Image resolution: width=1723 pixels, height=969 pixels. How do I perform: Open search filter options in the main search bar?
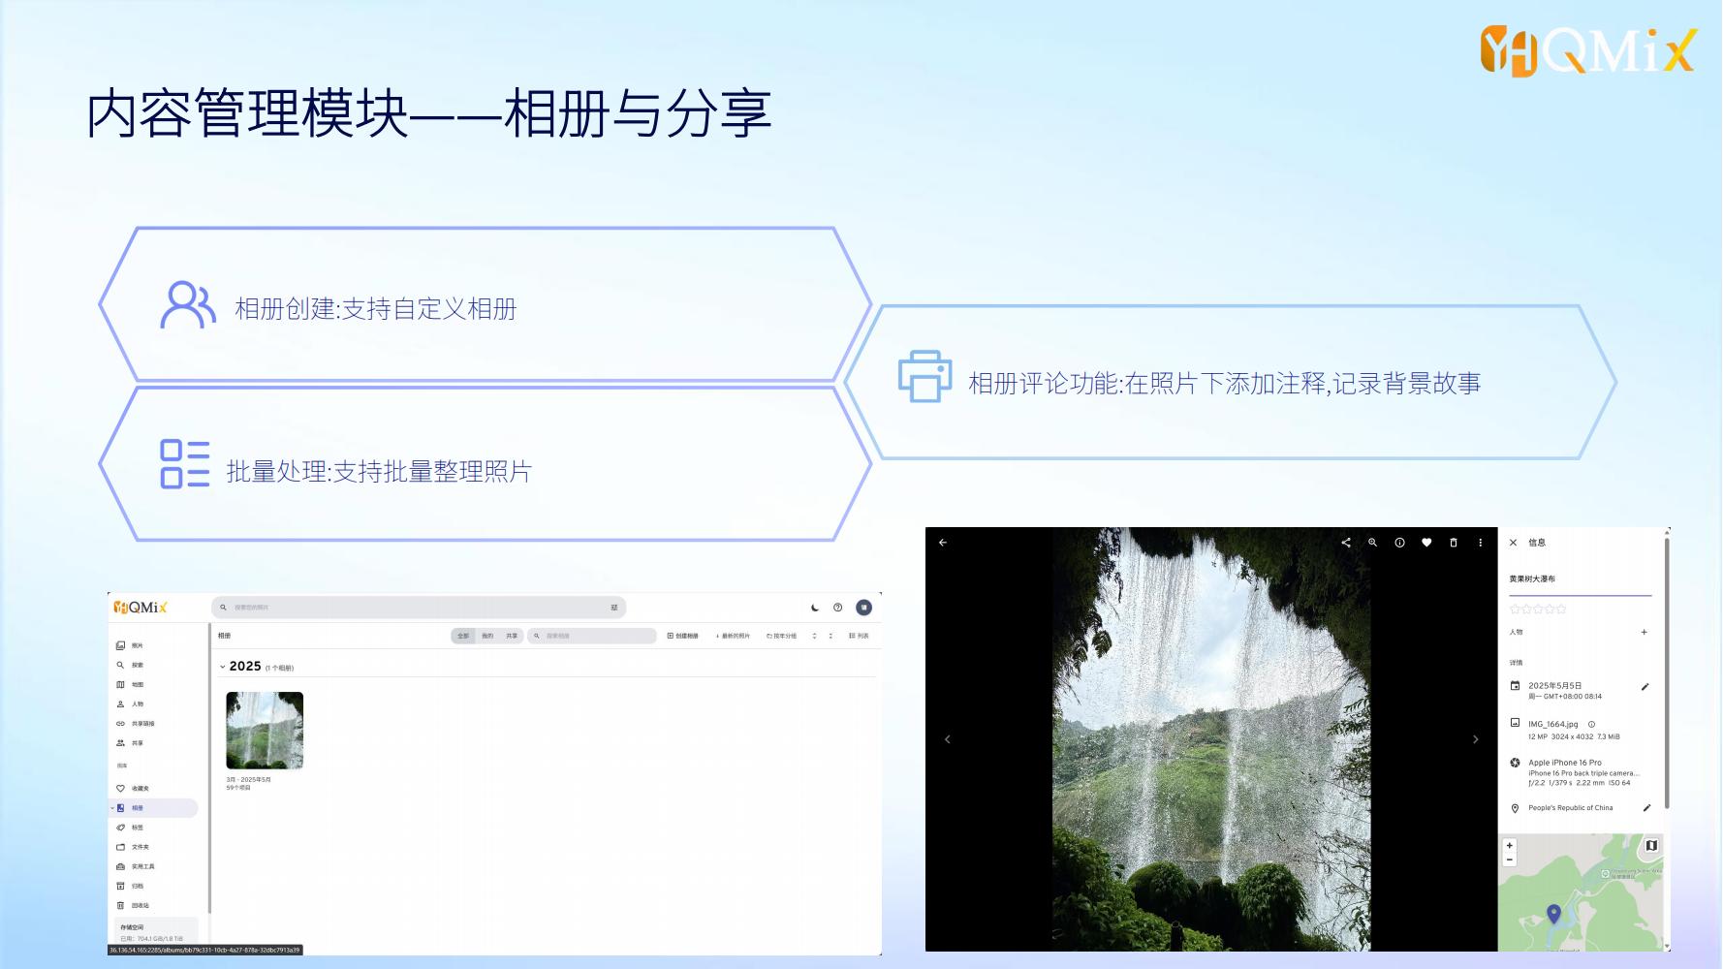(x=614, y=608)
